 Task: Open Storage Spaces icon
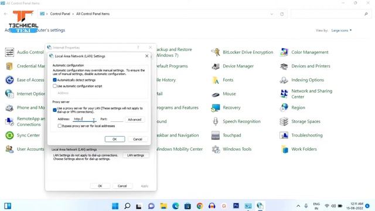coord(284,121)
